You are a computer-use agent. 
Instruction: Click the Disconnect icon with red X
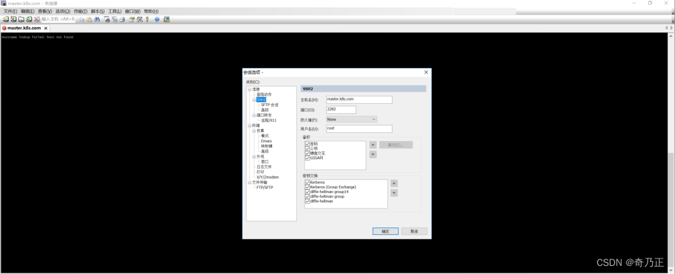click(x=36, y=20)
